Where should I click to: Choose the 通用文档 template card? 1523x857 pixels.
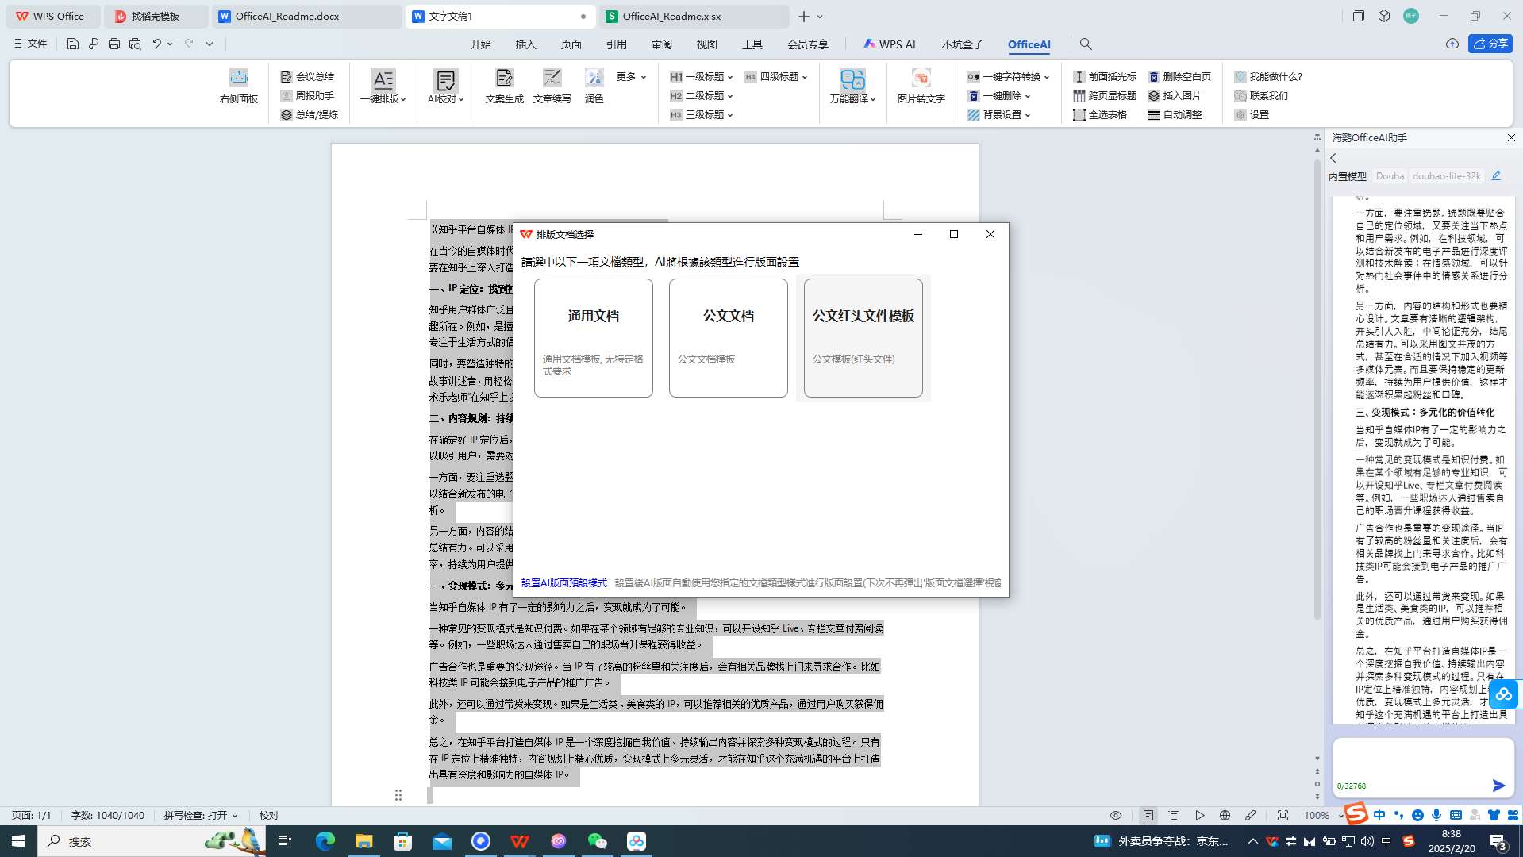[594, 338]
